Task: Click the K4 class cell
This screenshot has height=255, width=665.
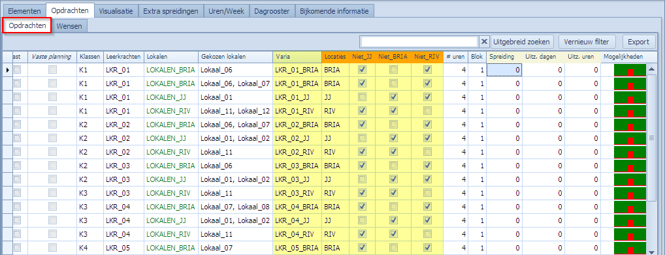Action: coord(89,247)
